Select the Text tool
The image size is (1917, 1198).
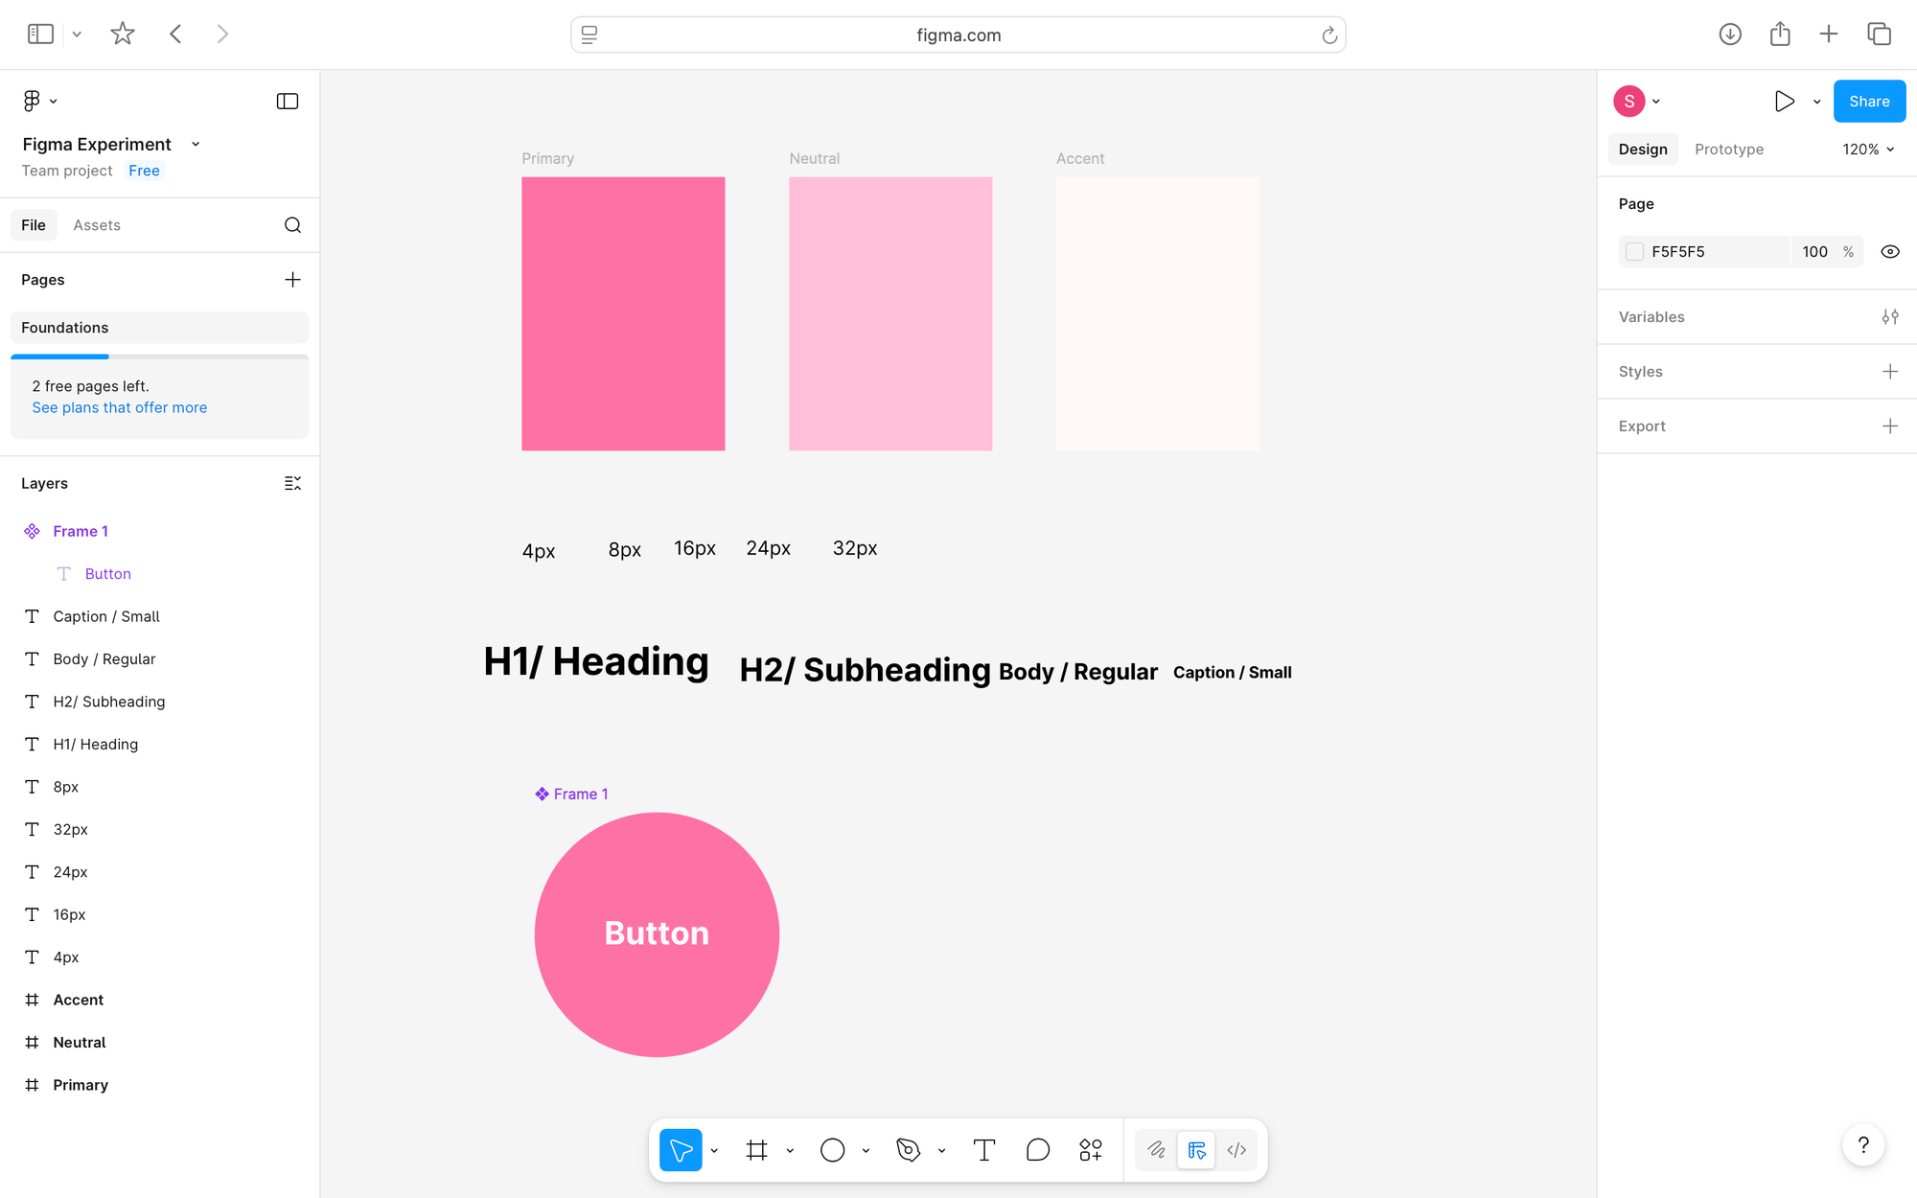[x=983, y=1150]
